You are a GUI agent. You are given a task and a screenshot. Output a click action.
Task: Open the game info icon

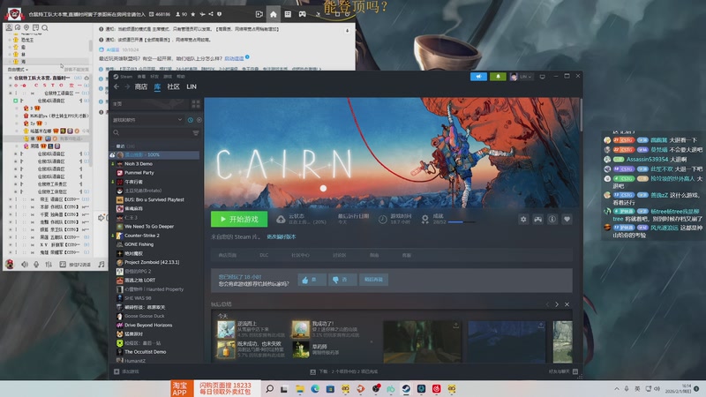pyautogui.click(x=552, y=219)
